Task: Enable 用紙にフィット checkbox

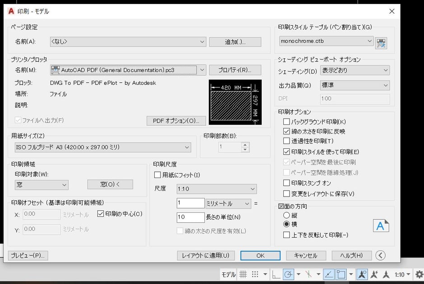Action: click(157, 175)
